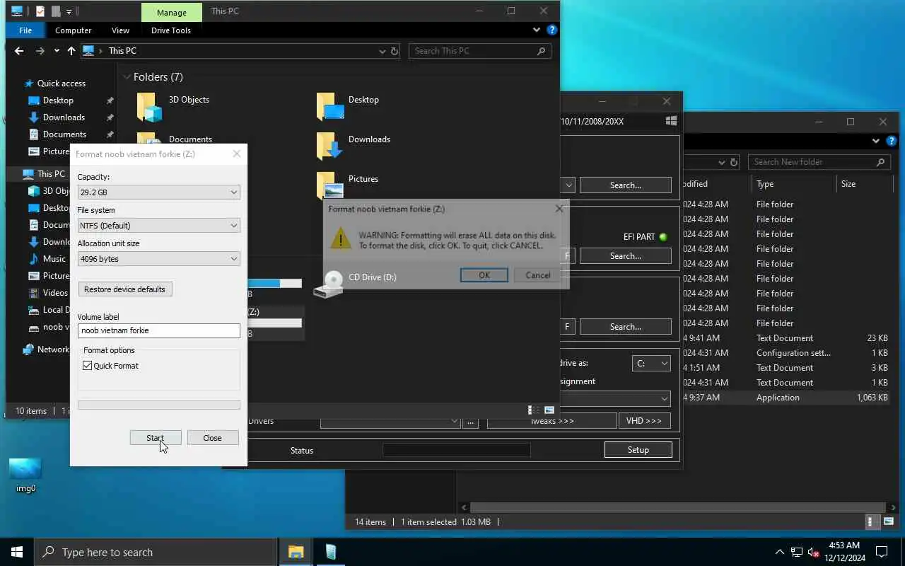Click Setup in WinNTSetup

click(x=638, y=450)
